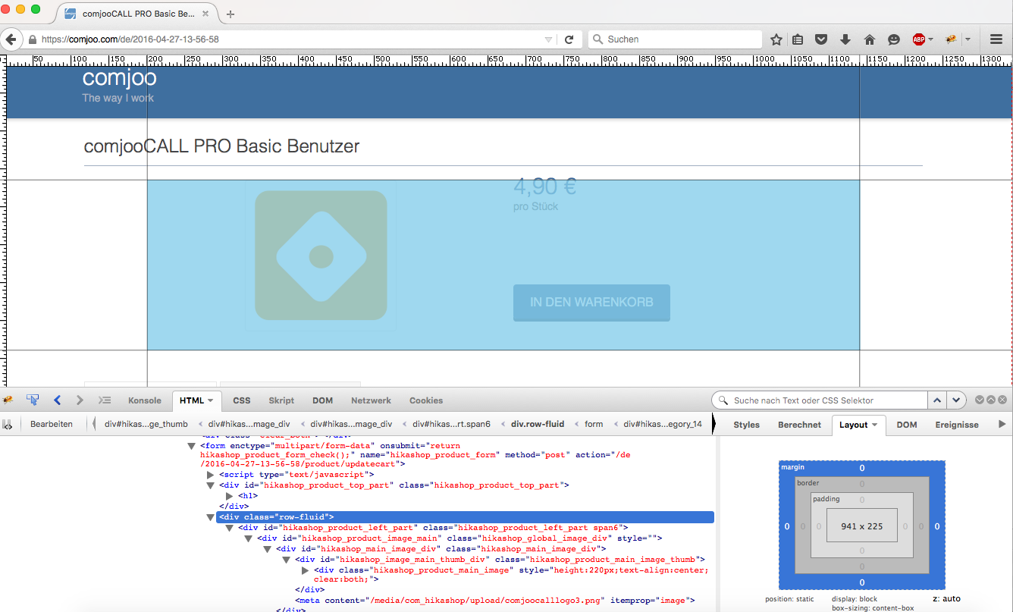Open the DOM side panel tab
The image size is (1013, 612).
pos(907,425)
